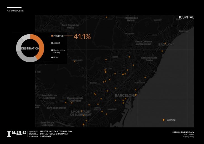Viewport: 204px width, 144px height.
Task: Click the Senior Living Facility legend square
Action: pyautogui.click(x=52, y=50)
